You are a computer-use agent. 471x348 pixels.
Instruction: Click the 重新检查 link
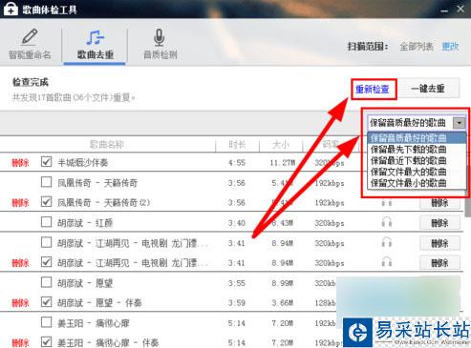tap(373, 89)
